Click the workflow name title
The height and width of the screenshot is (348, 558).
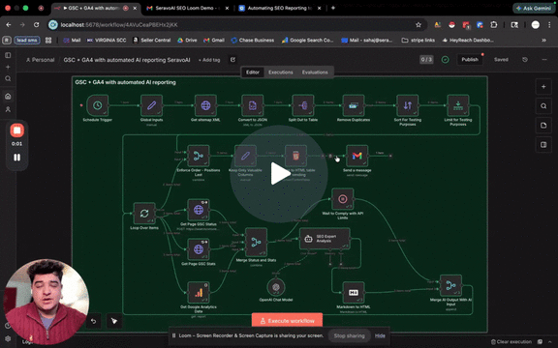(127, 60)
